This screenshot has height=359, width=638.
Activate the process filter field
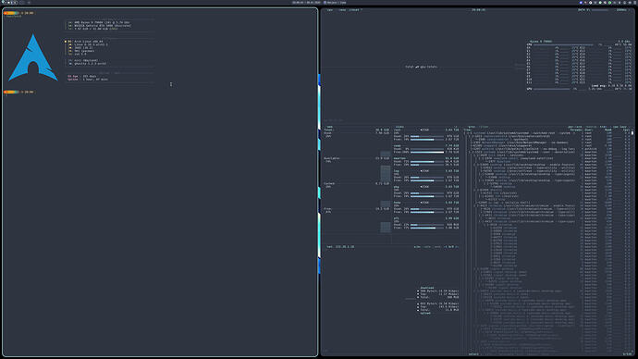tap(483, 127)
